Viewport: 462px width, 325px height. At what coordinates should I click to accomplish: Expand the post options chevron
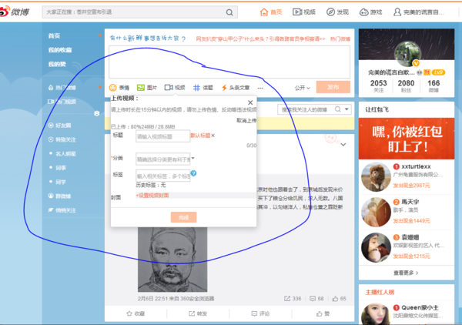[x=343, y=145]
